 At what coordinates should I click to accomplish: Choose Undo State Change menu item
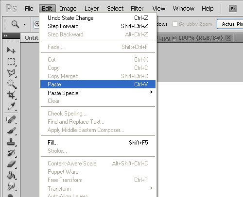coord(98,18)
